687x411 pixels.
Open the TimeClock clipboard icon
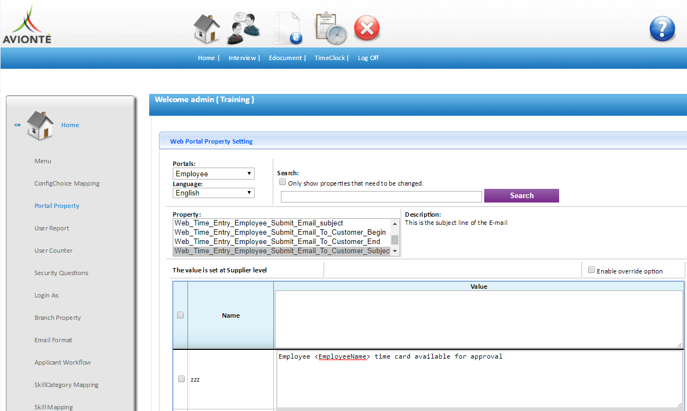point(331,28)
